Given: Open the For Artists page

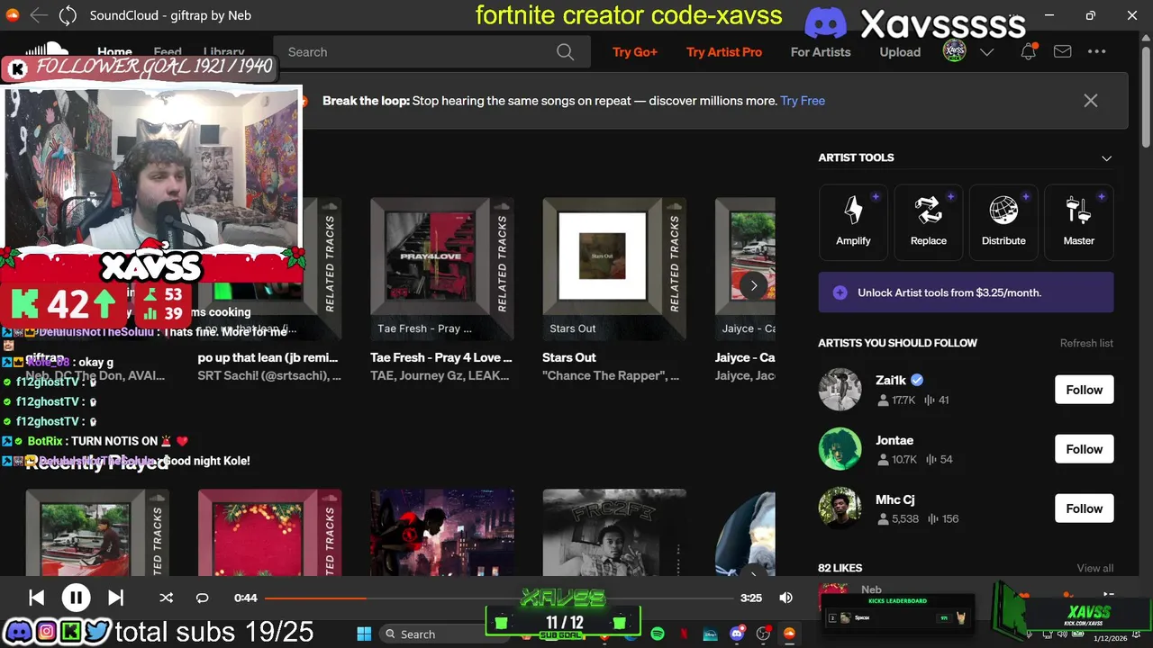Looking at the screenshot, I should point(821,52).
